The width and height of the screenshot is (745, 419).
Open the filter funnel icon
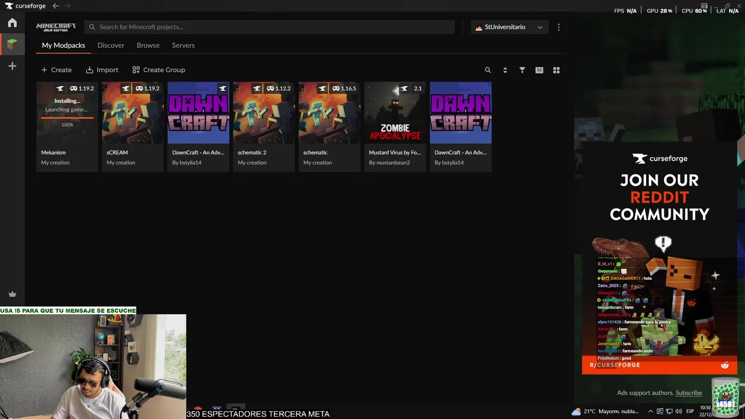(522, 70)
